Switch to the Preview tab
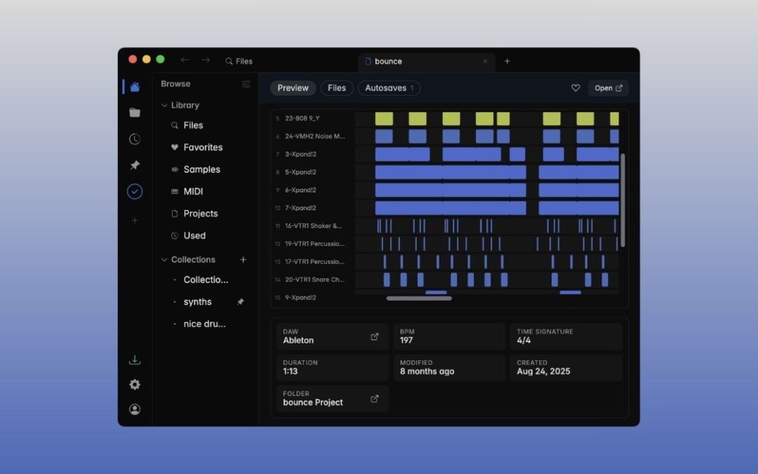The height and width of the screenshot is (474, 758). click(293, 88)
